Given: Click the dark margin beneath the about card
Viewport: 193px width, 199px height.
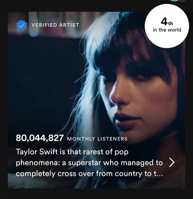Looking at the screenshot, I should coord(96,194).
